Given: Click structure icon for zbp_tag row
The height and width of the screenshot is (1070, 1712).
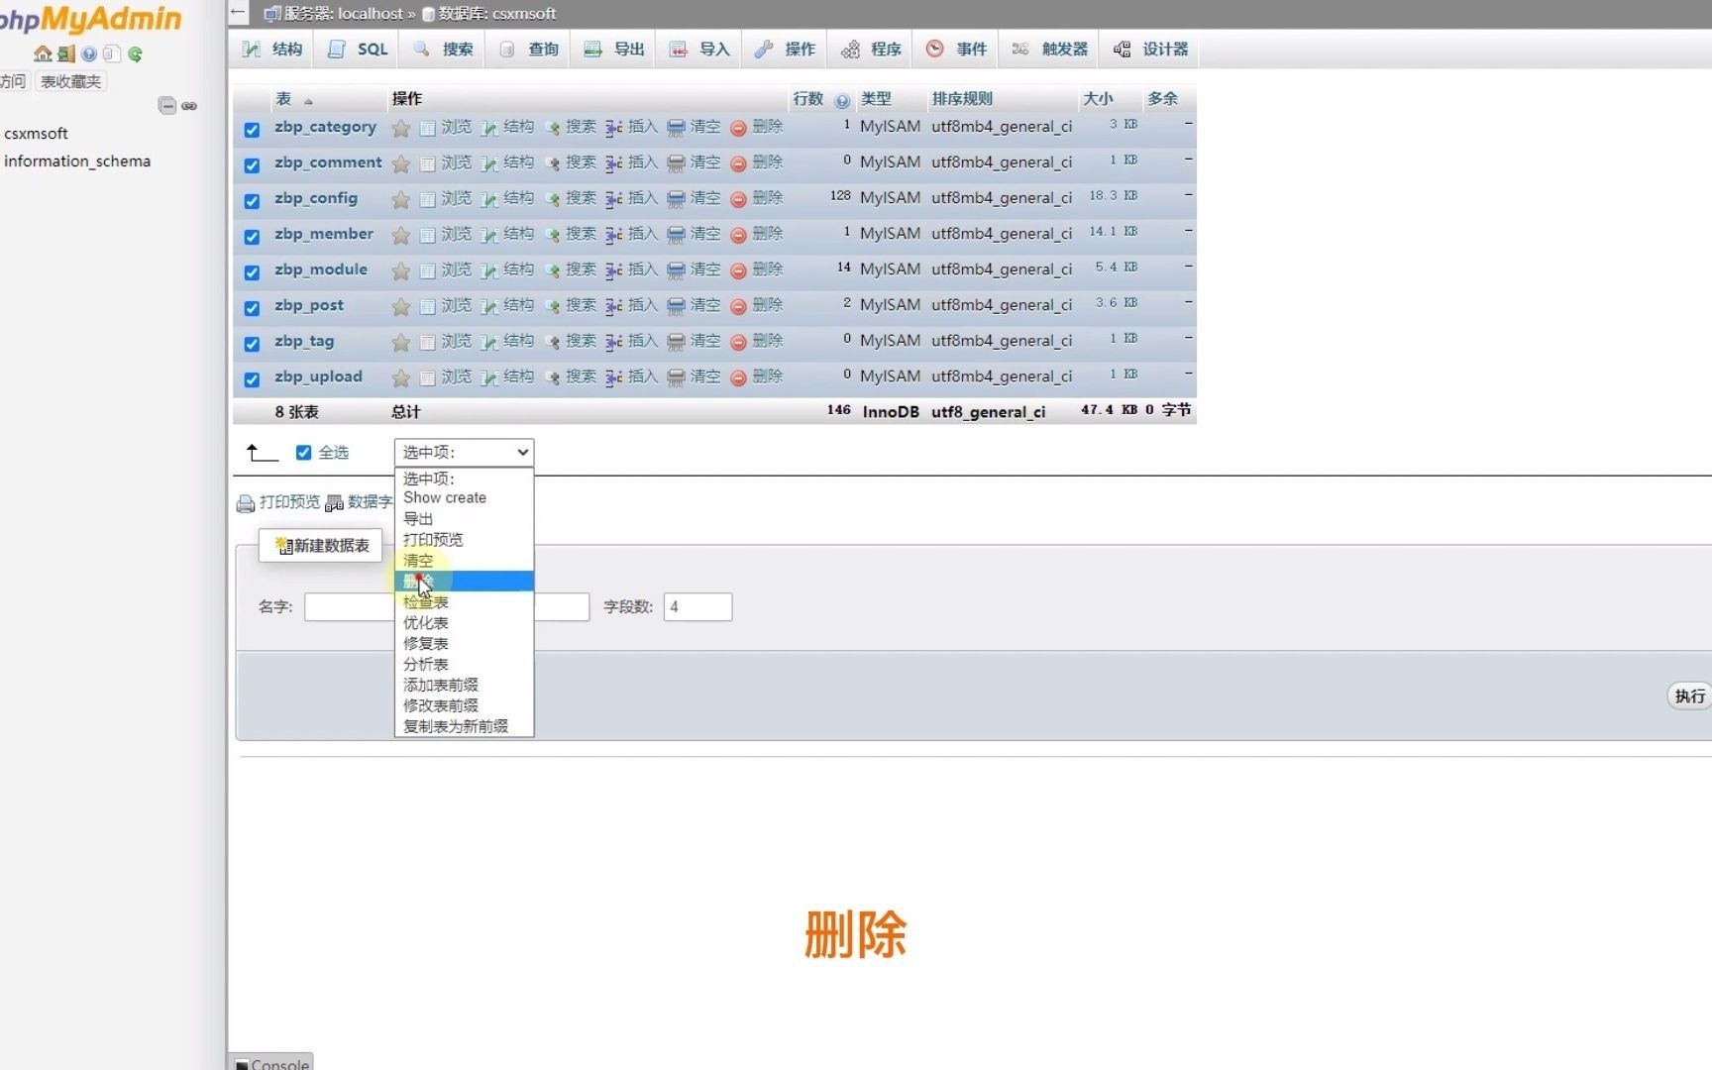Looking at the screenshot, I should click(489, 342).
